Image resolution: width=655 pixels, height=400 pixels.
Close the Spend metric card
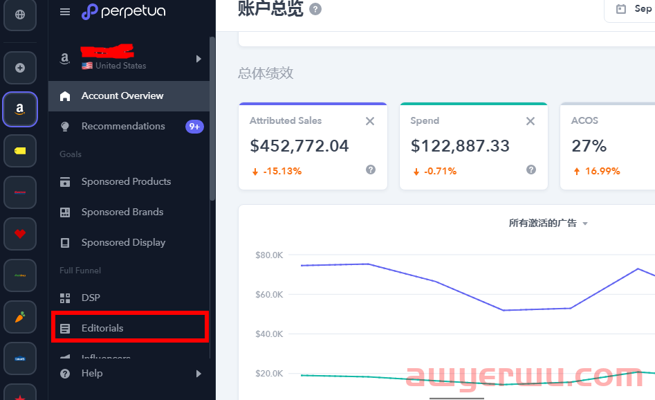pos(531,121)
